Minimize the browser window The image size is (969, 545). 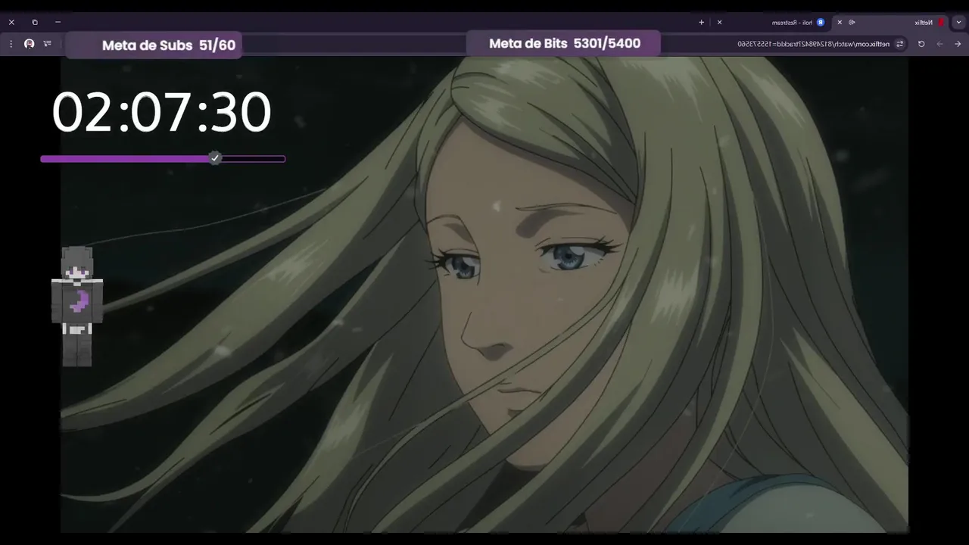point(58,22)
